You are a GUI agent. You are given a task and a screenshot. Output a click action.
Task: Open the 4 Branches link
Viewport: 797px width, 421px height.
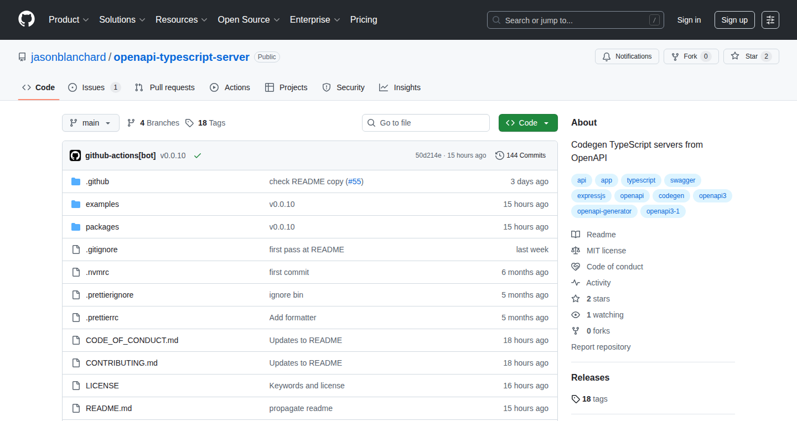click(153, 123)
